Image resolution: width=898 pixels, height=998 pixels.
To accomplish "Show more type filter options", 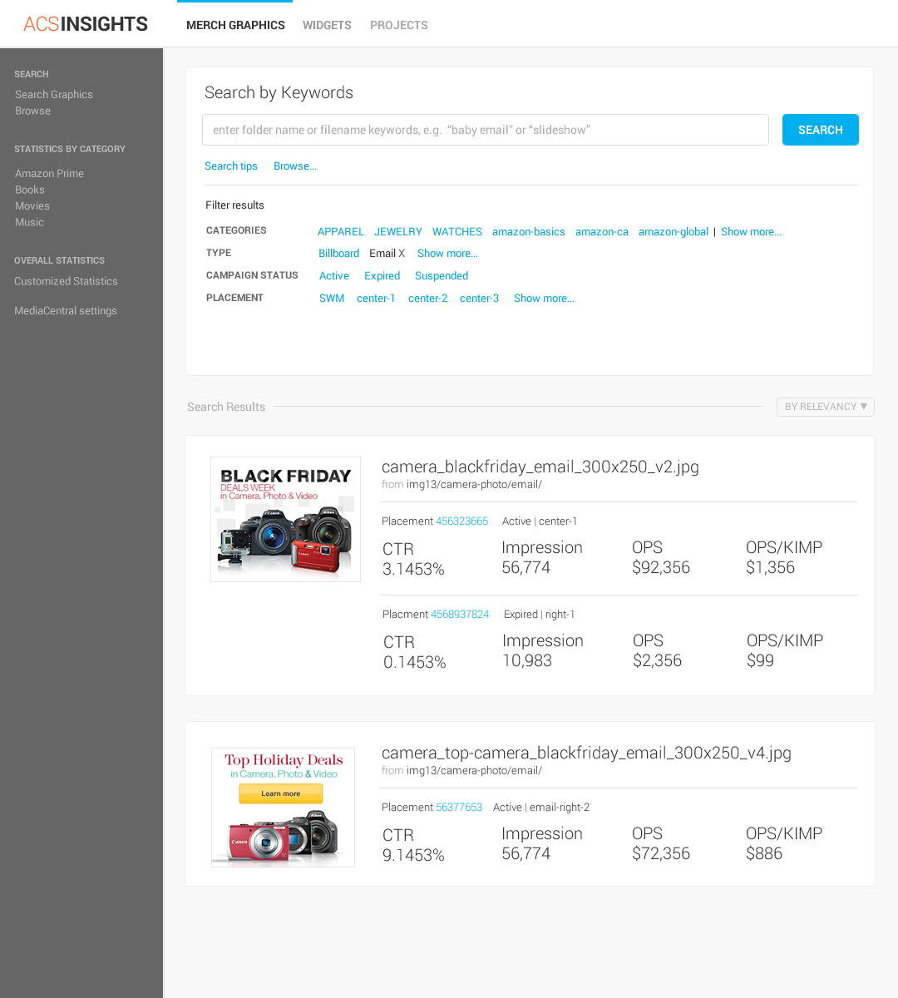I will click(x=447, y=254).
